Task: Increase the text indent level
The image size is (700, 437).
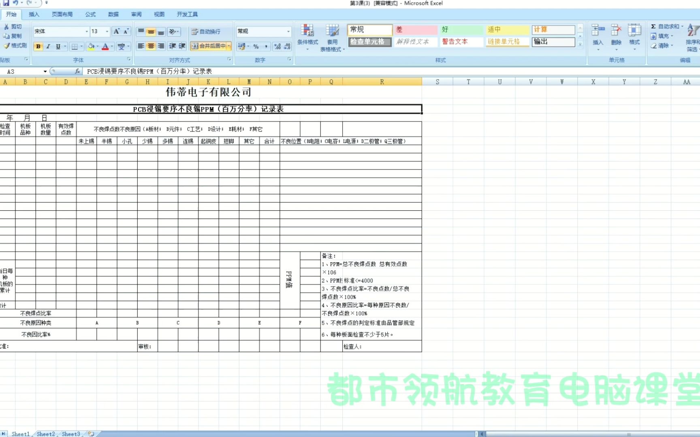Action: click(x=182, y=46)
